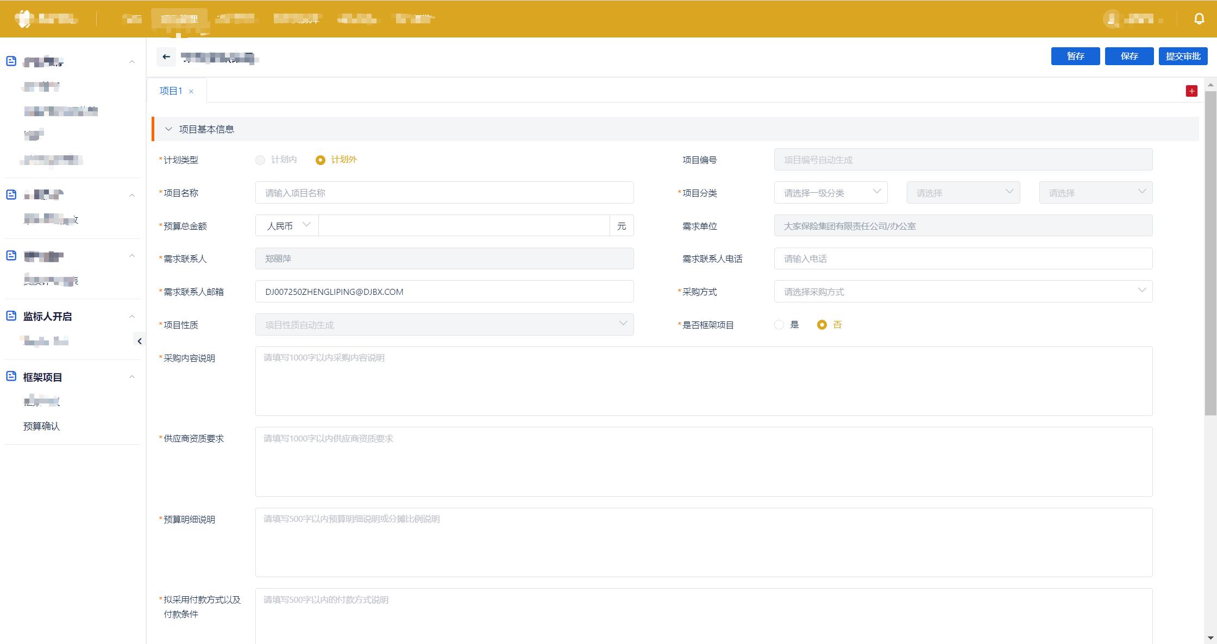
Task: Open the notification bell
Action: coord(1199,18)
